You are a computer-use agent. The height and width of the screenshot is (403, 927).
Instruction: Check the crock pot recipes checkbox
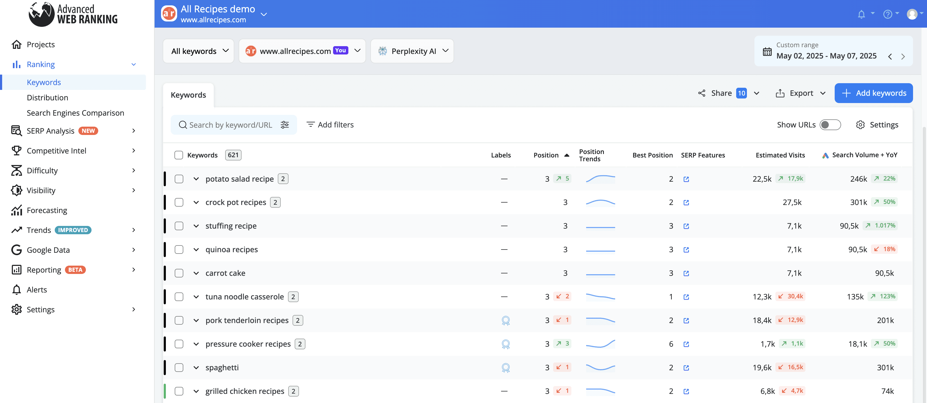click(179, 202)
